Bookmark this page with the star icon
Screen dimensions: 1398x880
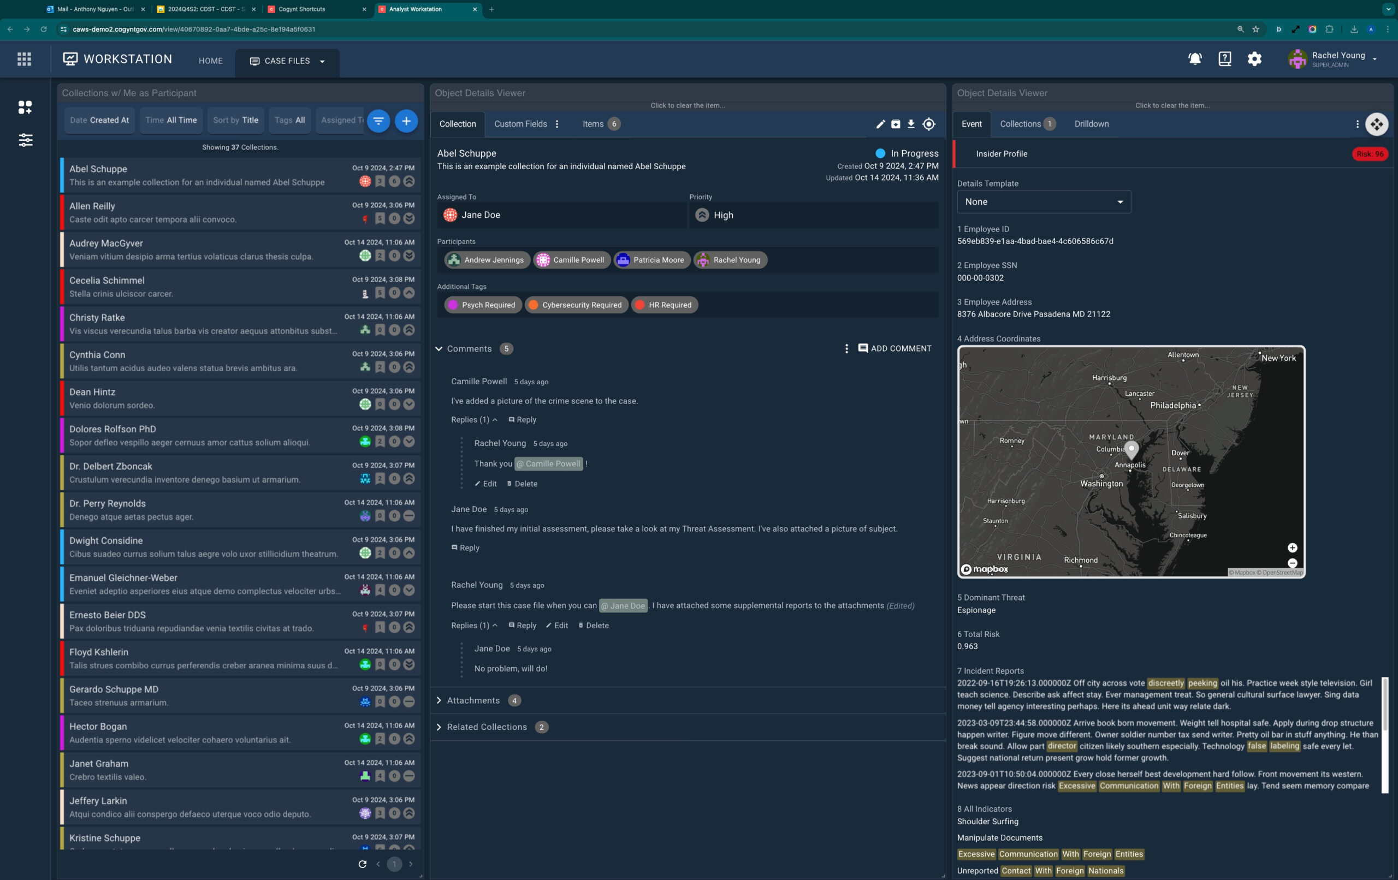pos(1256,29)
